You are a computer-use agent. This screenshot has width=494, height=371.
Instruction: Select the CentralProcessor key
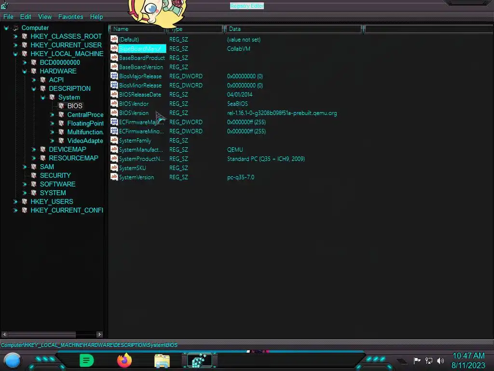(85, 114)
